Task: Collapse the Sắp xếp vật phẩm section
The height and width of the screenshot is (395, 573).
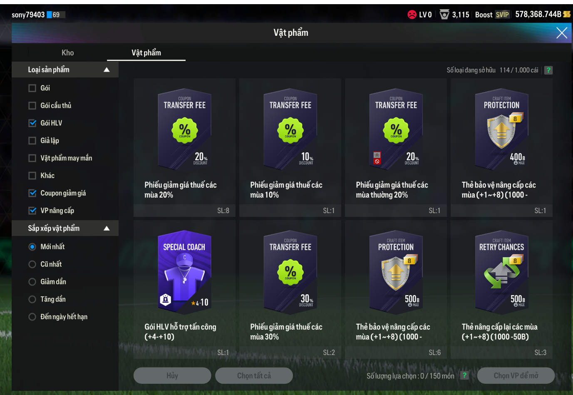Action: 107,229
